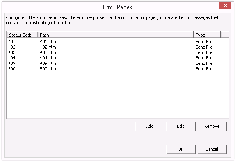The image size is (236, 162).
Task: Confirm the dialog with OK
Action: tap(181, 149)
